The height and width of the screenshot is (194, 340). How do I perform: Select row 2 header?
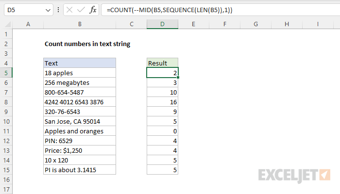6,44
